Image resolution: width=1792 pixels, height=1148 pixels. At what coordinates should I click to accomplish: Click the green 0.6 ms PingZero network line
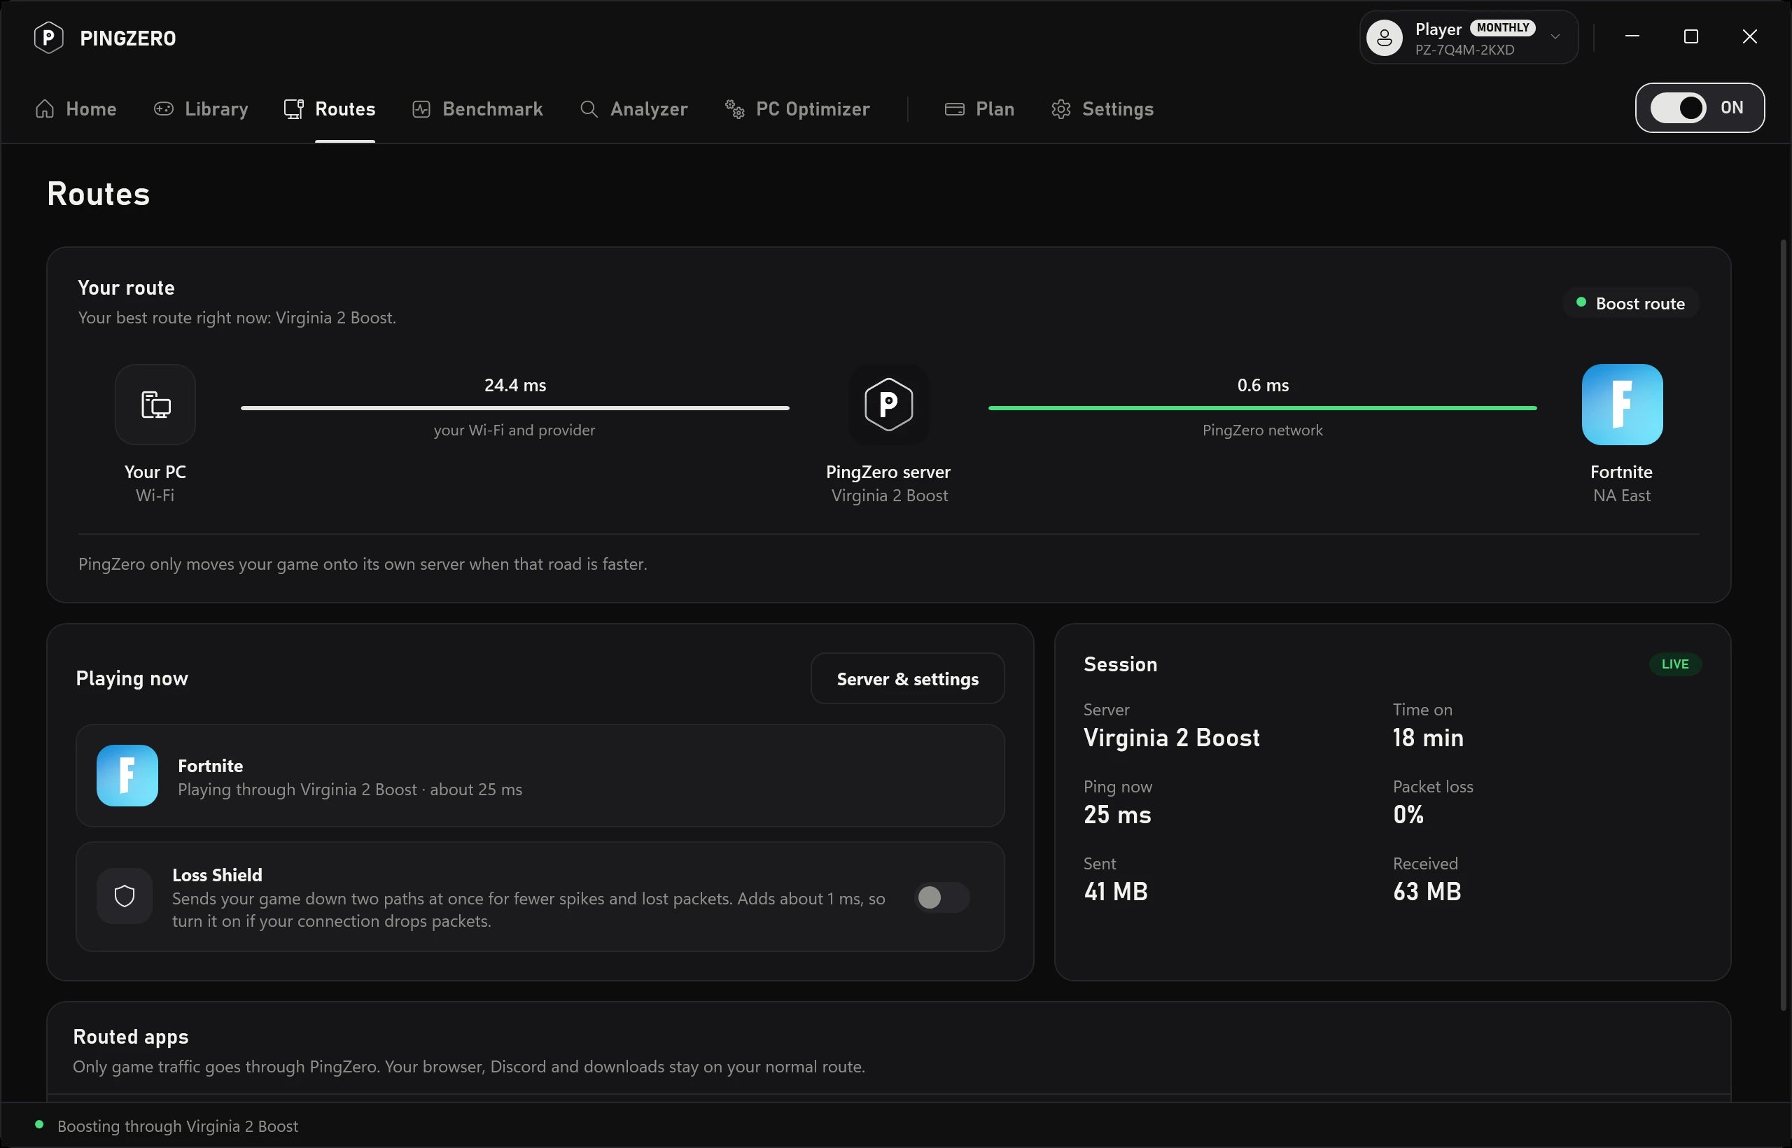tap(1263, 408)
